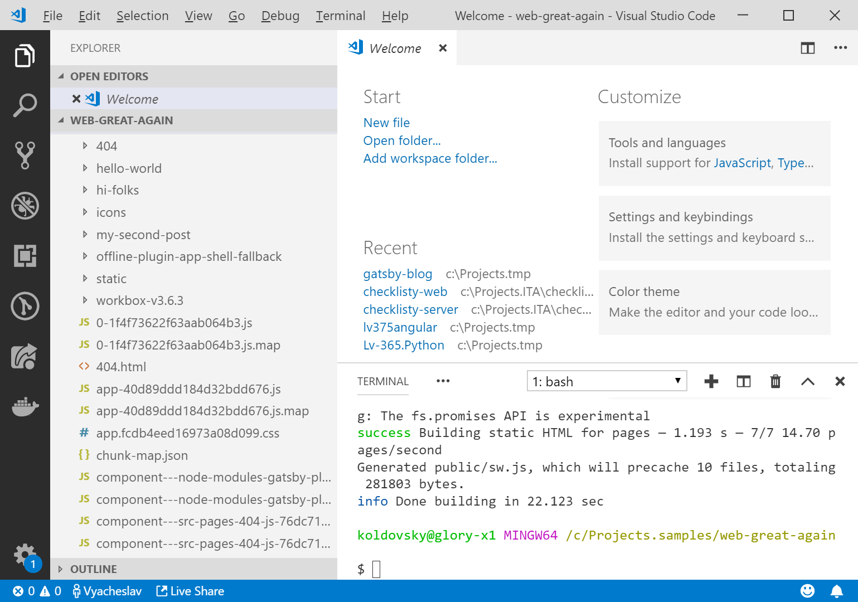
Task: Open the Docker view icon
Action: coord(25,407)
